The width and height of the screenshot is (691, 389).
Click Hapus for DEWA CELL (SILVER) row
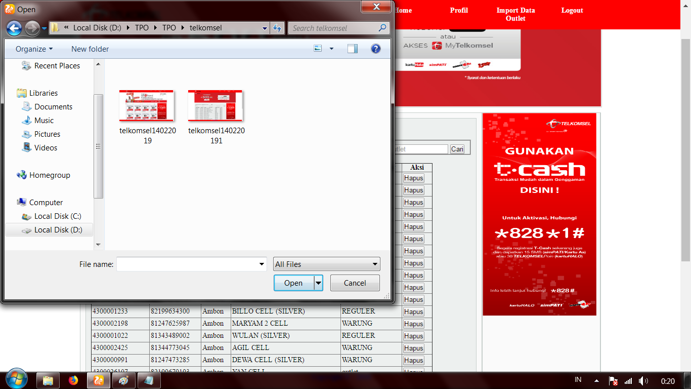tap(413, 360)
